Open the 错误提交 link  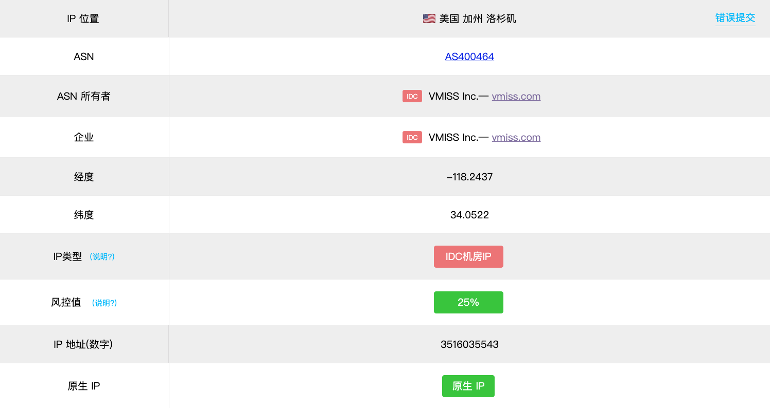coord(735,18)
